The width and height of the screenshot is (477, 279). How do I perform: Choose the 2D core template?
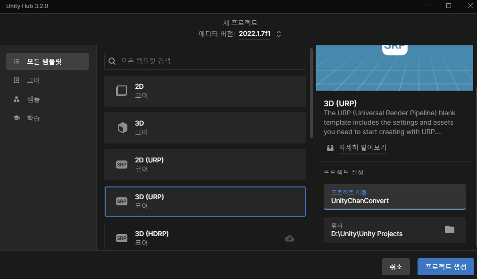[205, 91]
